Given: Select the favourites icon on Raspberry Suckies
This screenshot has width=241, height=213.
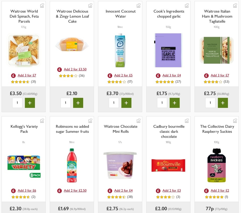Looking at the screenshot, I should [x=235, y=120].
